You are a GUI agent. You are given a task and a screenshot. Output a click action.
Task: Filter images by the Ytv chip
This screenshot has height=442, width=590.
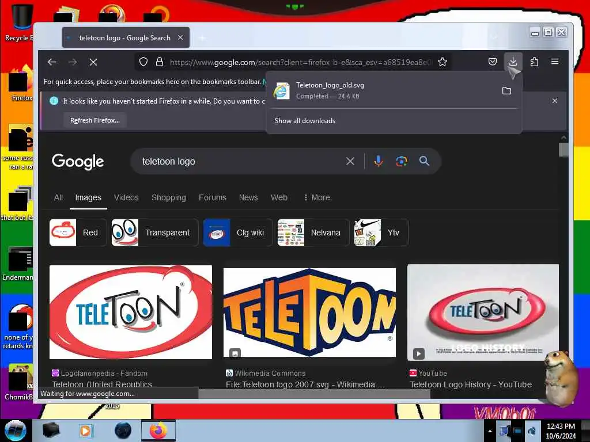point(381,233)
